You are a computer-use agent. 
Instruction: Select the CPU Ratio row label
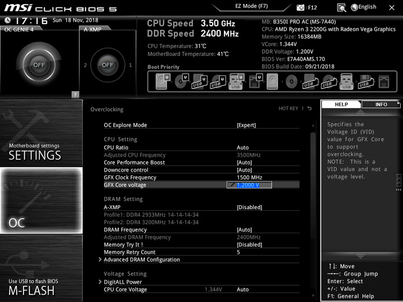pos(116,148)
